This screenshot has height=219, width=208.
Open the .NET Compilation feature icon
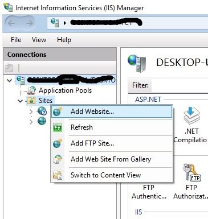[191, 116]
